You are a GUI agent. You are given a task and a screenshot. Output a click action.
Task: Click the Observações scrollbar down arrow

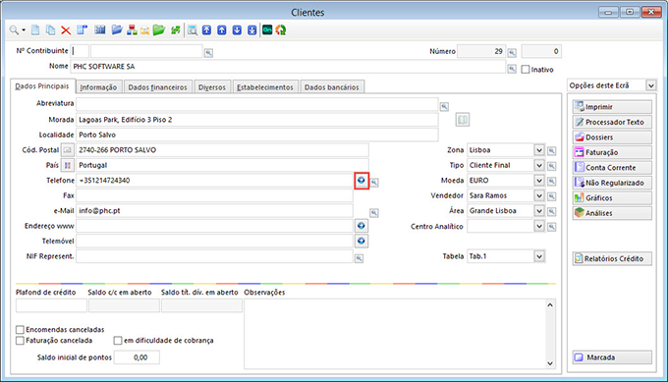click(550, 363)
